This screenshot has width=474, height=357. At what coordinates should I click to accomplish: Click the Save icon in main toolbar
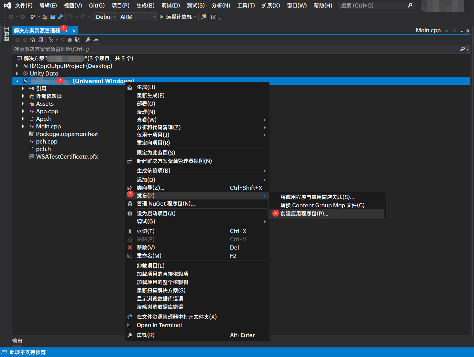(52, 17)
